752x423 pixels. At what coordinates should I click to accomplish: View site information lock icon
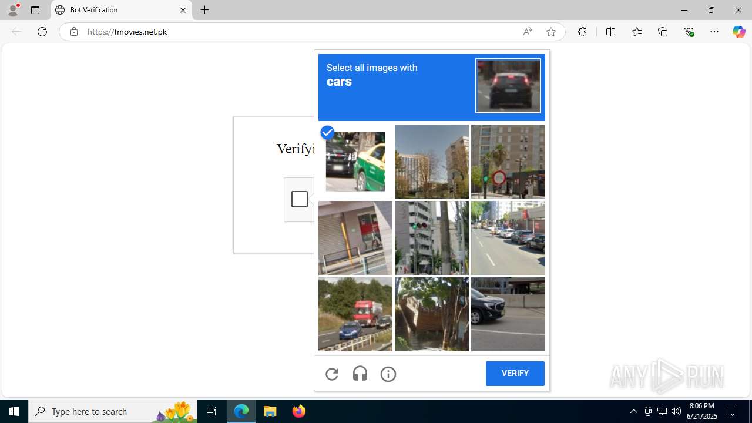(73, 32)
